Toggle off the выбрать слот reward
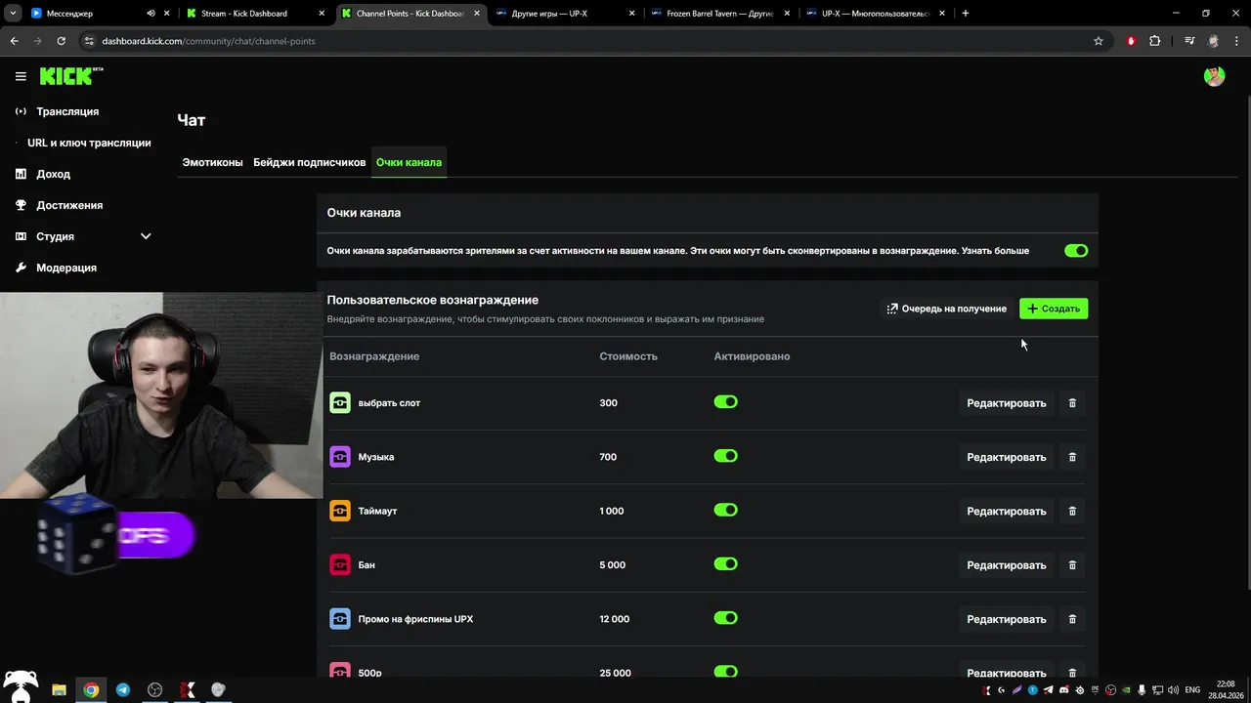The image size is (1251, 703). coord(725,402)
